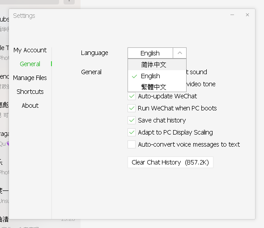Viewport: 264px width, 228px height.
Task: Select the General settings tab
Action: (30, 64)
